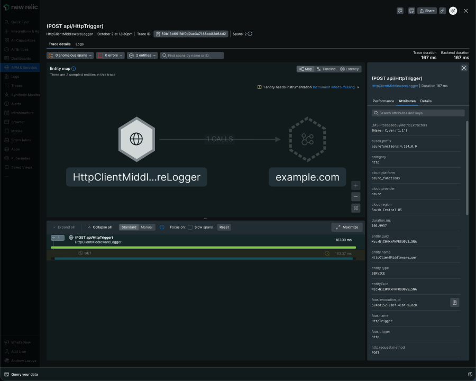Open the feedback speech-bubble icon
476x381 pixels.
400,11
